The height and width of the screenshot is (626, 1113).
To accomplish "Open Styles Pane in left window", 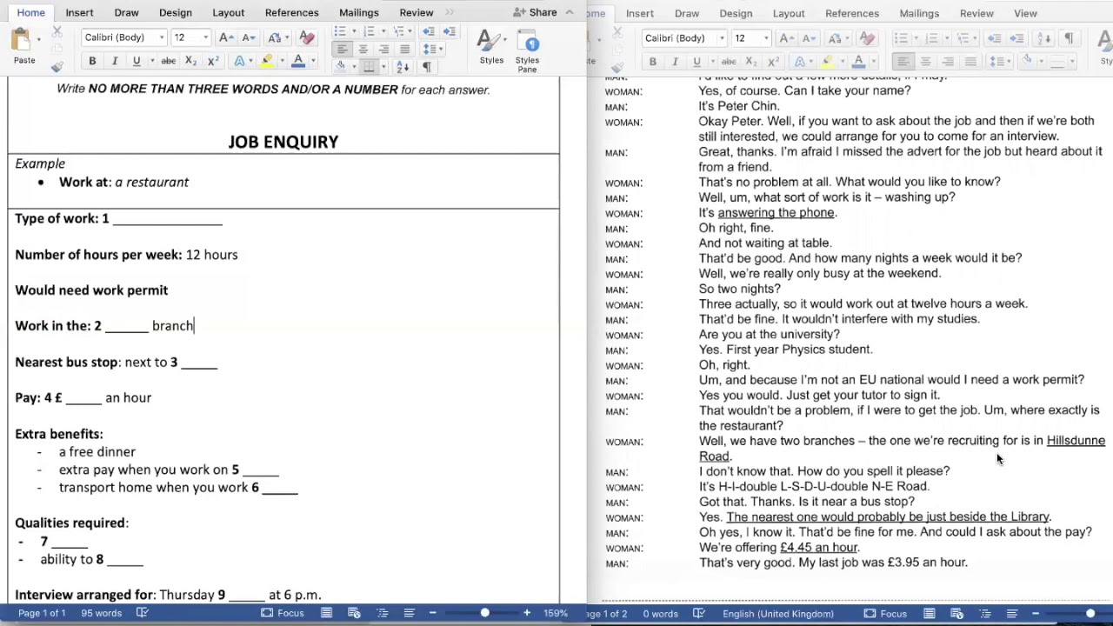I will point(527,50).
